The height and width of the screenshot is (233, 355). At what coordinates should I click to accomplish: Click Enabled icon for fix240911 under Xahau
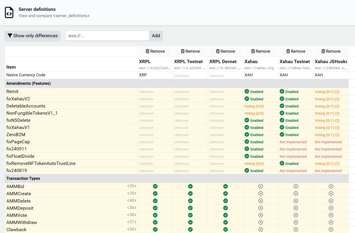[247, 149]
